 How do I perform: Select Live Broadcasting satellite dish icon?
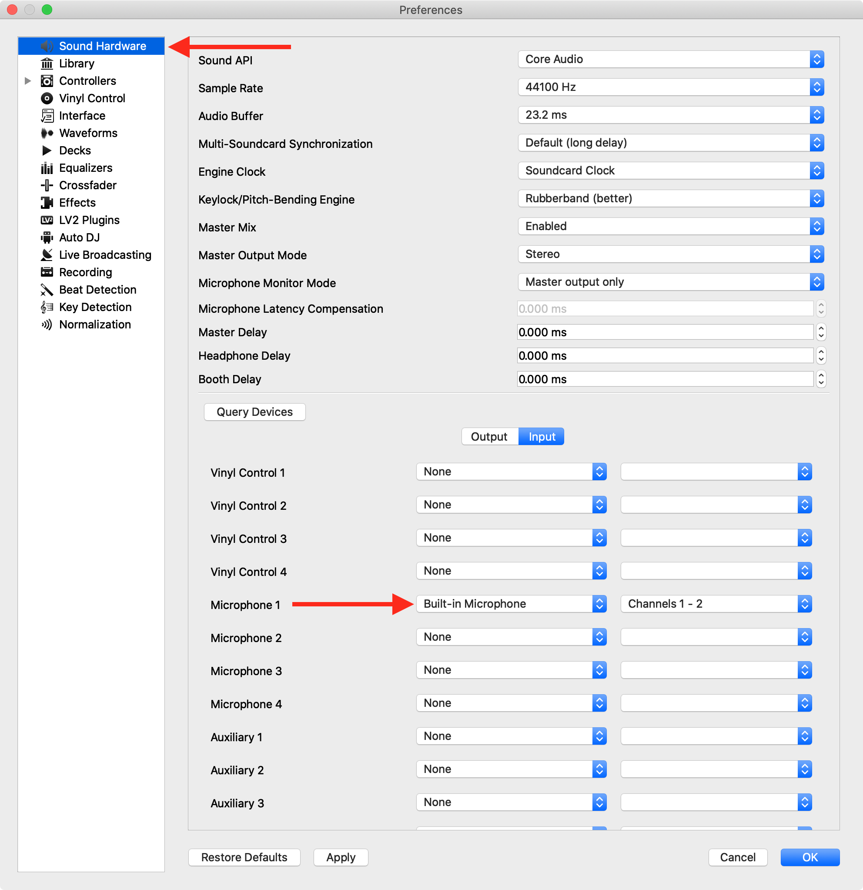pos(47,255)
